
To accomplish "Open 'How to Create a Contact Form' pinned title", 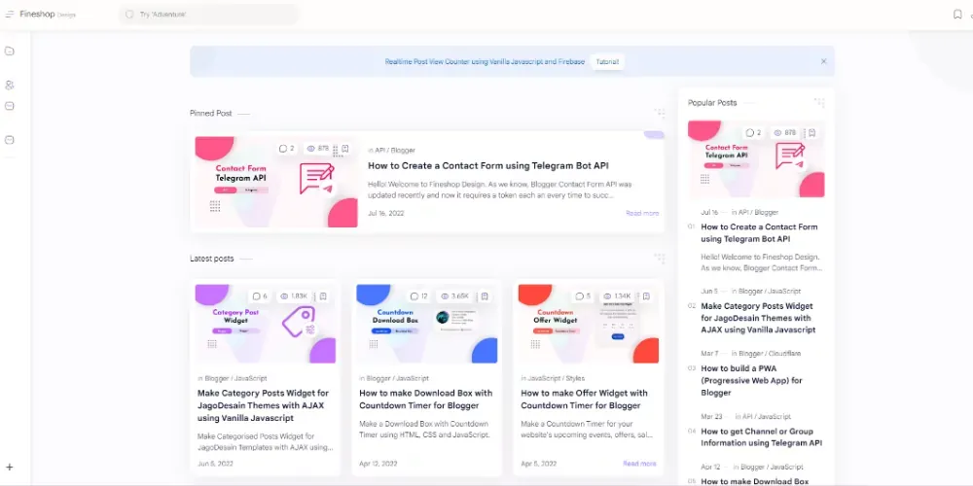I will coord(488,165).
